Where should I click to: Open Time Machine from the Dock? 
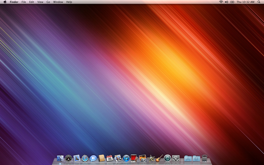coord(167,158)
